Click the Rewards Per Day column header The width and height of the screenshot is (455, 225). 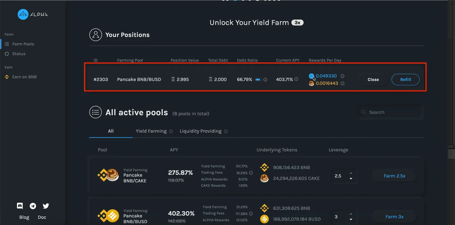click(x=325, y=60)
